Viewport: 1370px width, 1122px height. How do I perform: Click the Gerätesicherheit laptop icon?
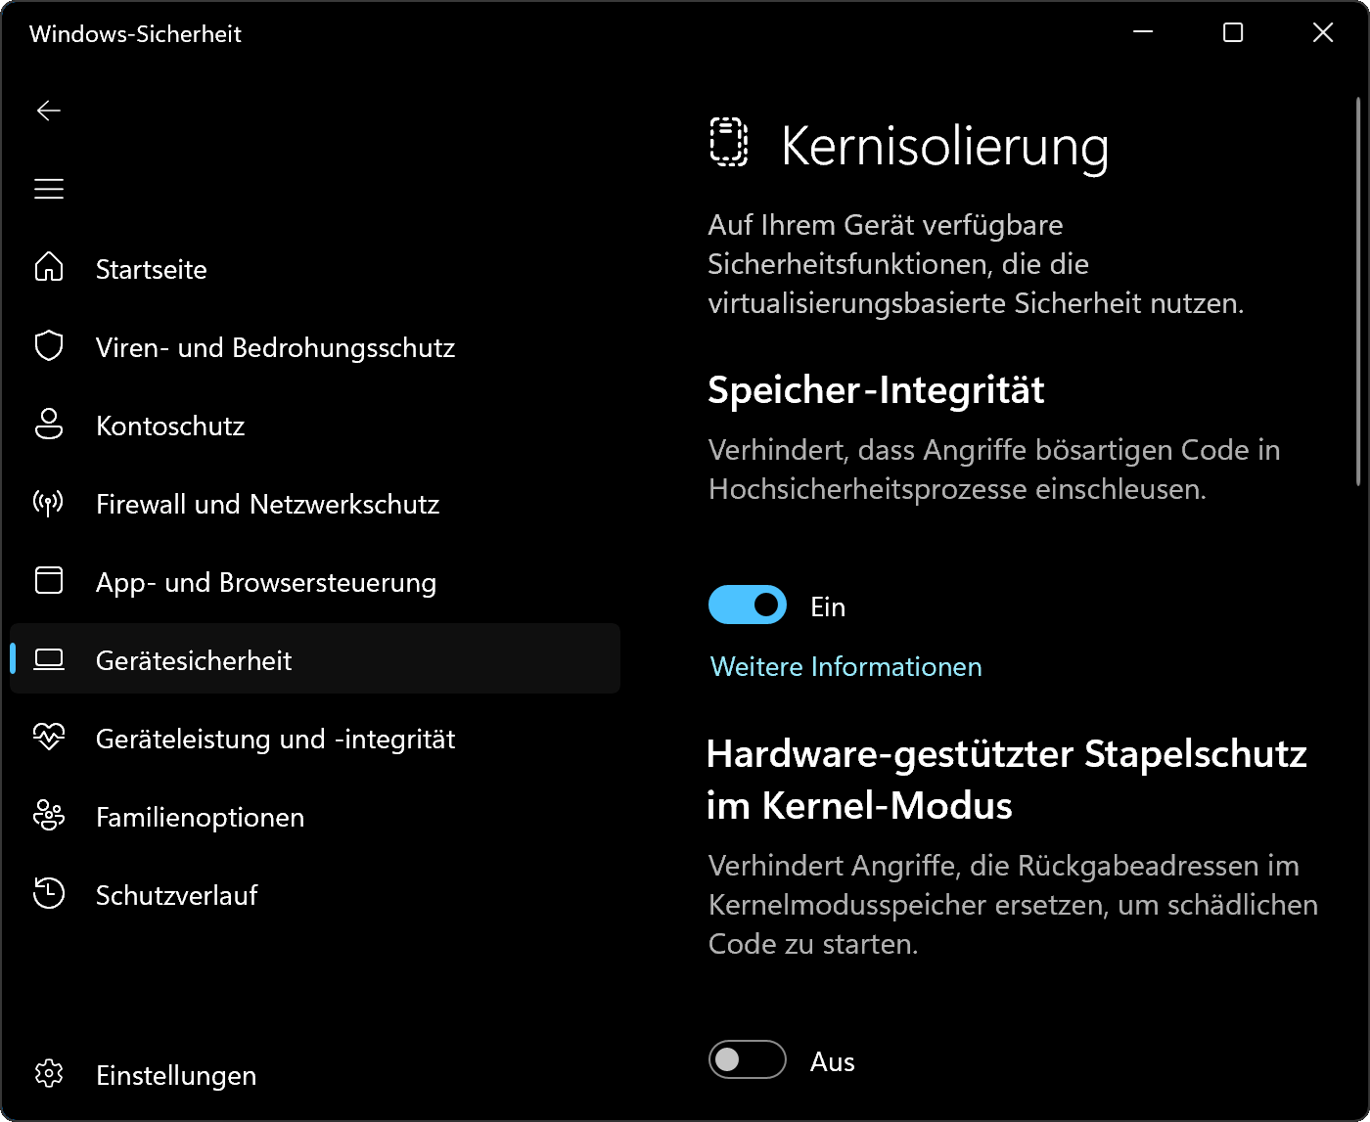tap(48, 659)
